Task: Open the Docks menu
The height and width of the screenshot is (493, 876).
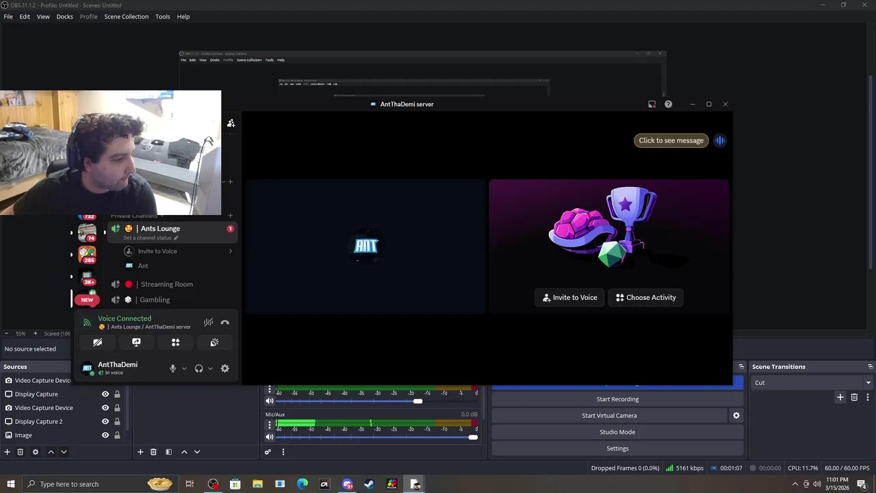Action: tap(64, 16)
